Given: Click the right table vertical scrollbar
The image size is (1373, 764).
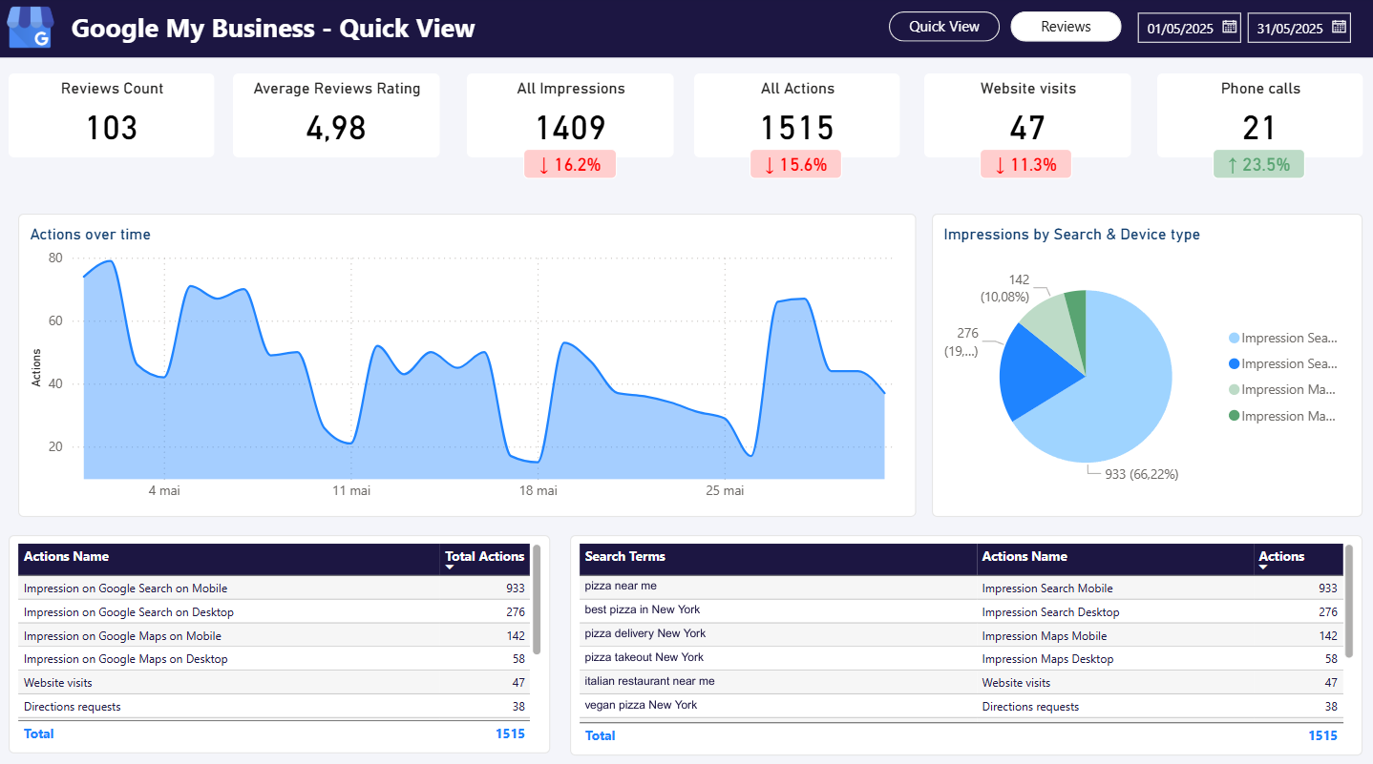Looking at the screenshot, I should tap(1349, 601).
